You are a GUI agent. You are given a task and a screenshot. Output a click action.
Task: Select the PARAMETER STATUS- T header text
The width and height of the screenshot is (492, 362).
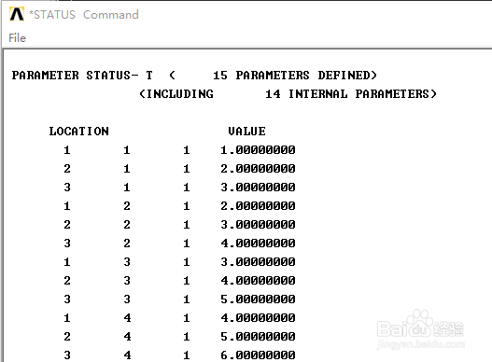82,76
